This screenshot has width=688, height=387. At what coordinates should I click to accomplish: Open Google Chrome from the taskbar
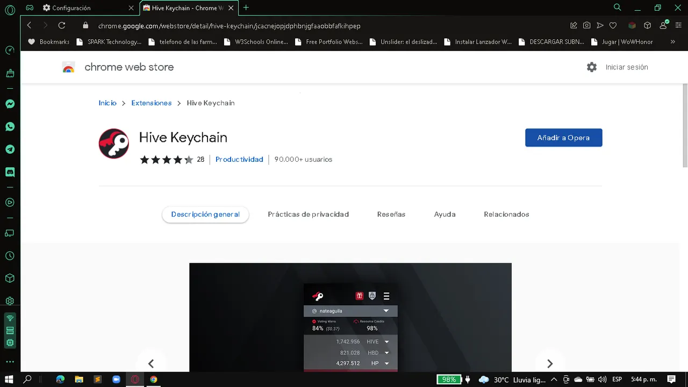pyautogui.click(x=154, y=379)
